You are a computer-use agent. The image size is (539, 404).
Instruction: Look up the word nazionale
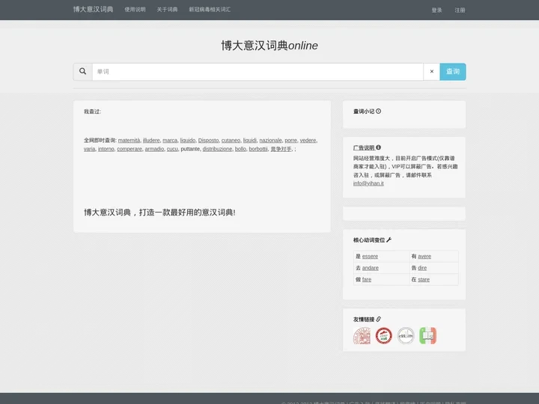[x=270, y=140]
